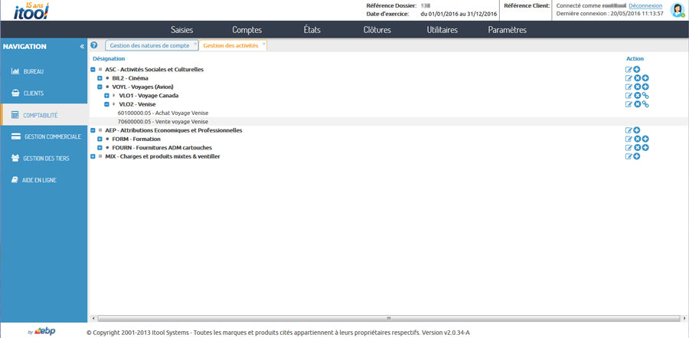Collapse the navigation panel with double chevron
The height and width of the screenshot is (338, 689).
pos(82,47)
